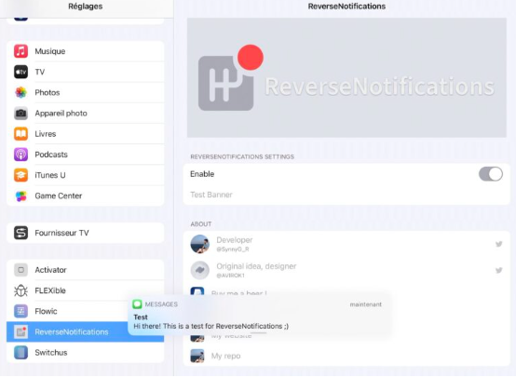Open the designer's Twitter bird icon

[x=499, y=270]
